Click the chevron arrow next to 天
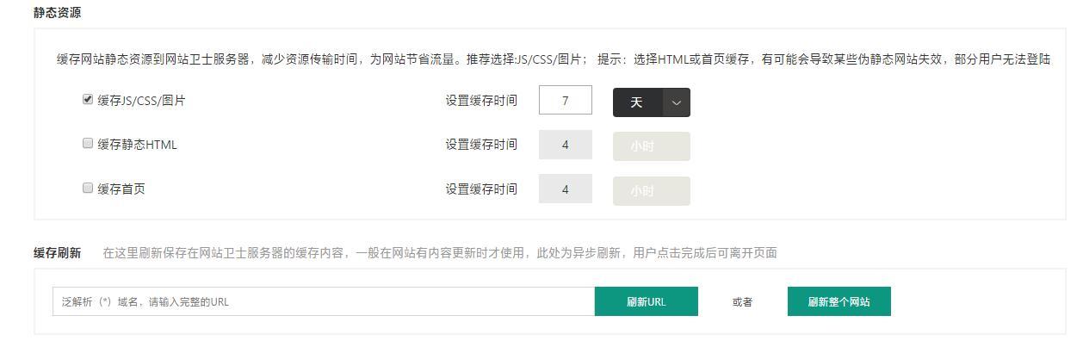1083x353 pixels. coord(677,102)
